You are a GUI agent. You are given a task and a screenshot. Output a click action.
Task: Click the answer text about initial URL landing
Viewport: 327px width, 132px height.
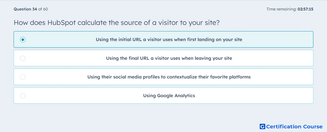click(169, 39)
